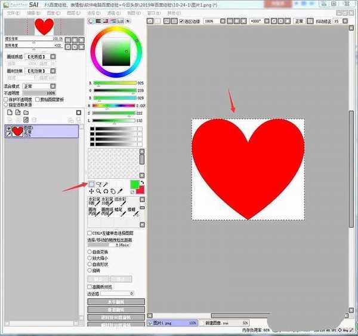The image size is (358, 336).
Task: Open the 画材效果 effect dropdown
Action: point(38,71)
